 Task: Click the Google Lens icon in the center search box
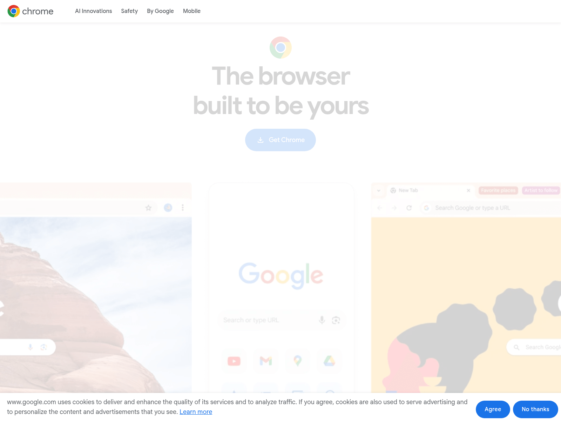[336, 320]
